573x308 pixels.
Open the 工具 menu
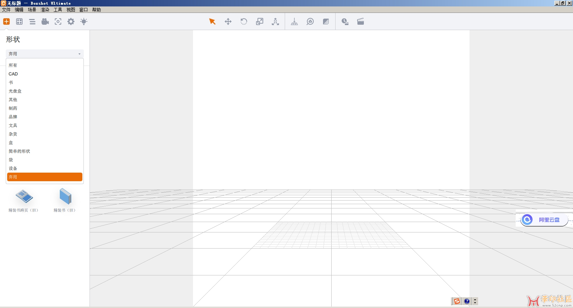pos(58,10)
